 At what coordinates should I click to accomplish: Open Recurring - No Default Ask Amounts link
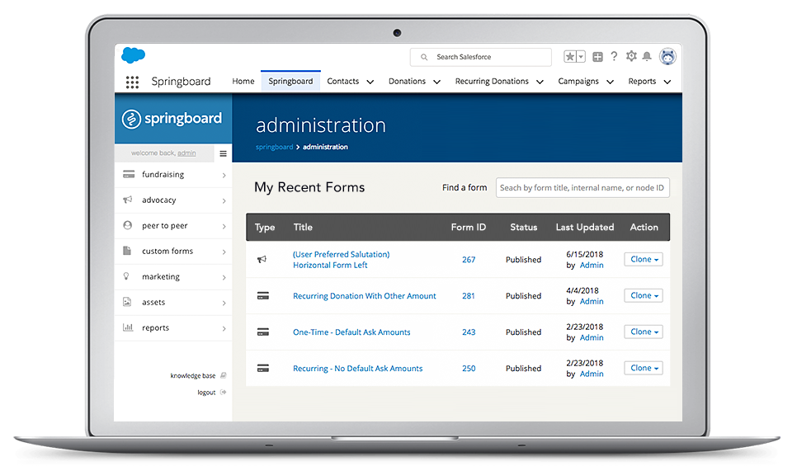click(358, 369)
